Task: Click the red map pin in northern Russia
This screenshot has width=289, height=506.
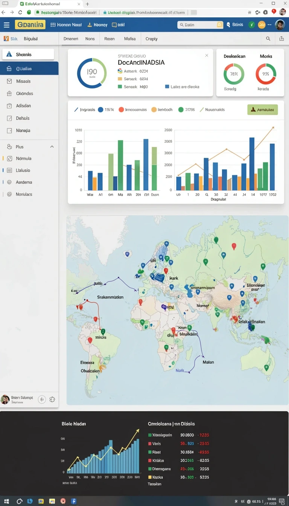Action: pos(234,246)
